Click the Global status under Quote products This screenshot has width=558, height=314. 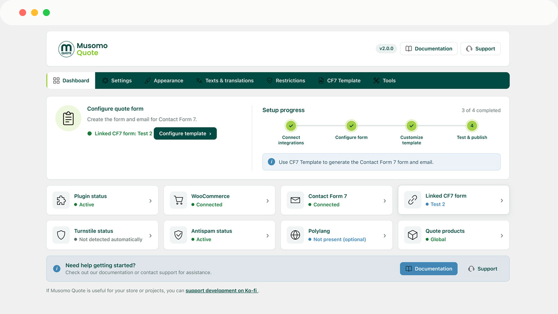coord(438,239)
